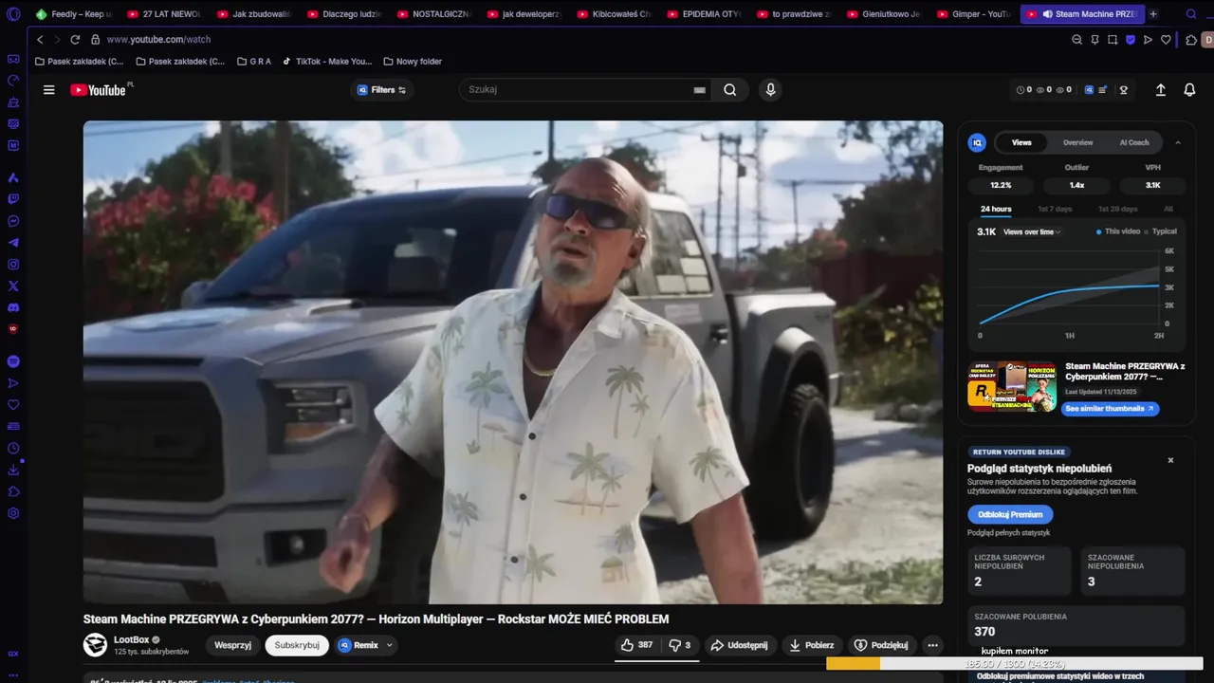Open Nowy folder bookmarks folder
This screenshot has height=683, width=1214.
click(413, 62)
